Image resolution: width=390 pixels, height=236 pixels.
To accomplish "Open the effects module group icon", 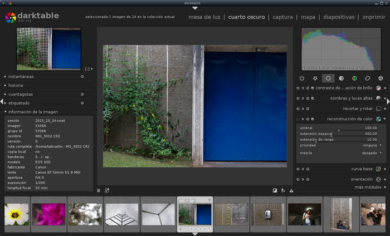I will pyautogui.click(x=381, y=78).
